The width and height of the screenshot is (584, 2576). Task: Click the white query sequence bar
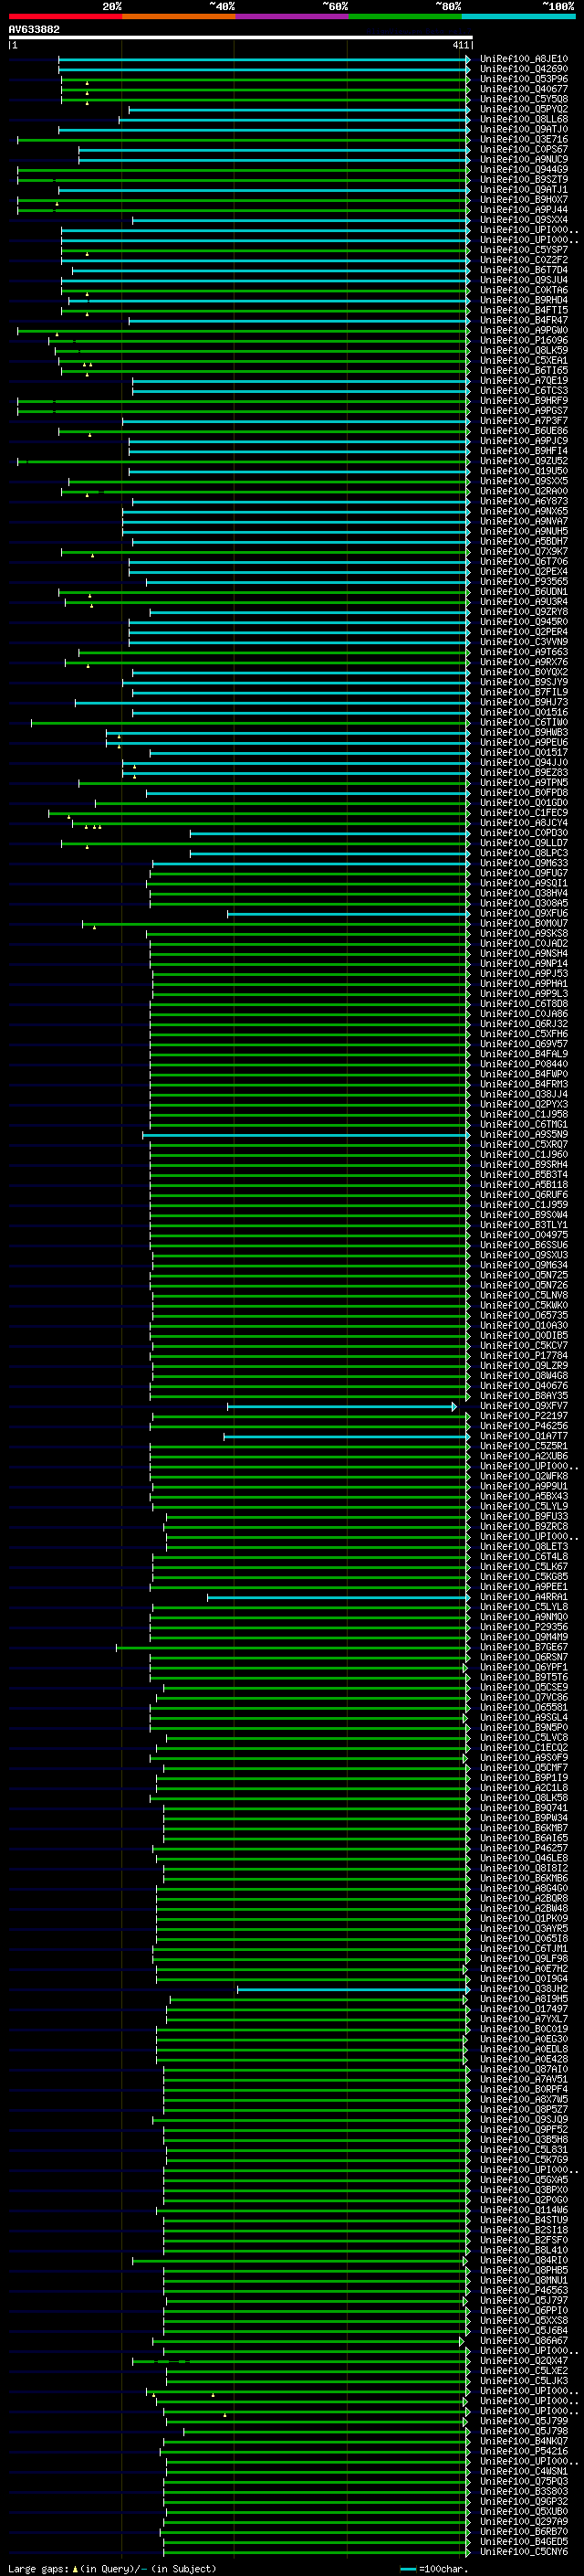(240, 37)
